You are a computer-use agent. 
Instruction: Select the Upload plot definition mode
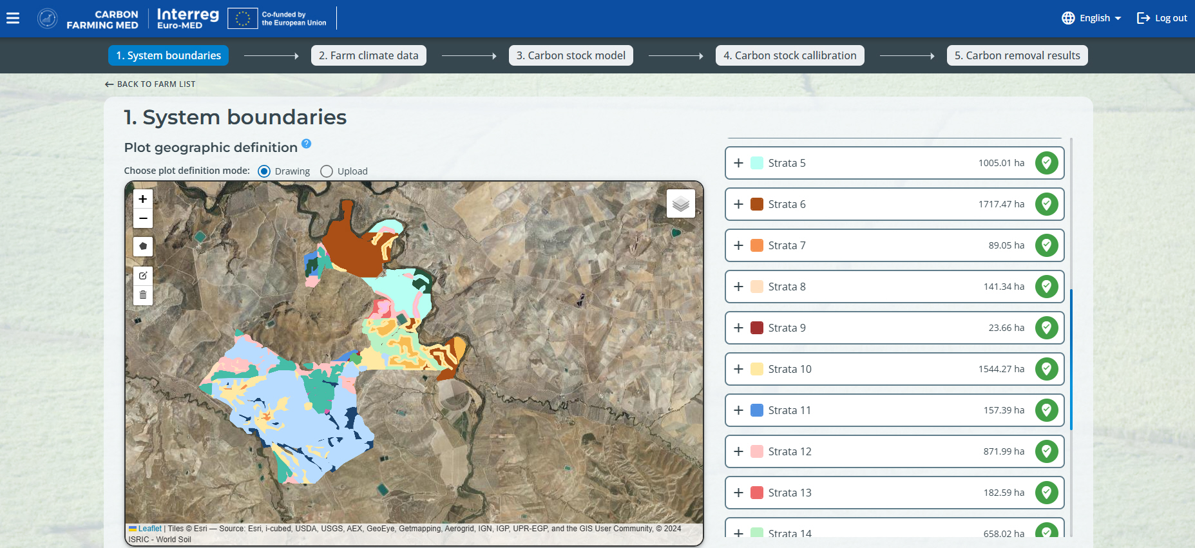327,171
